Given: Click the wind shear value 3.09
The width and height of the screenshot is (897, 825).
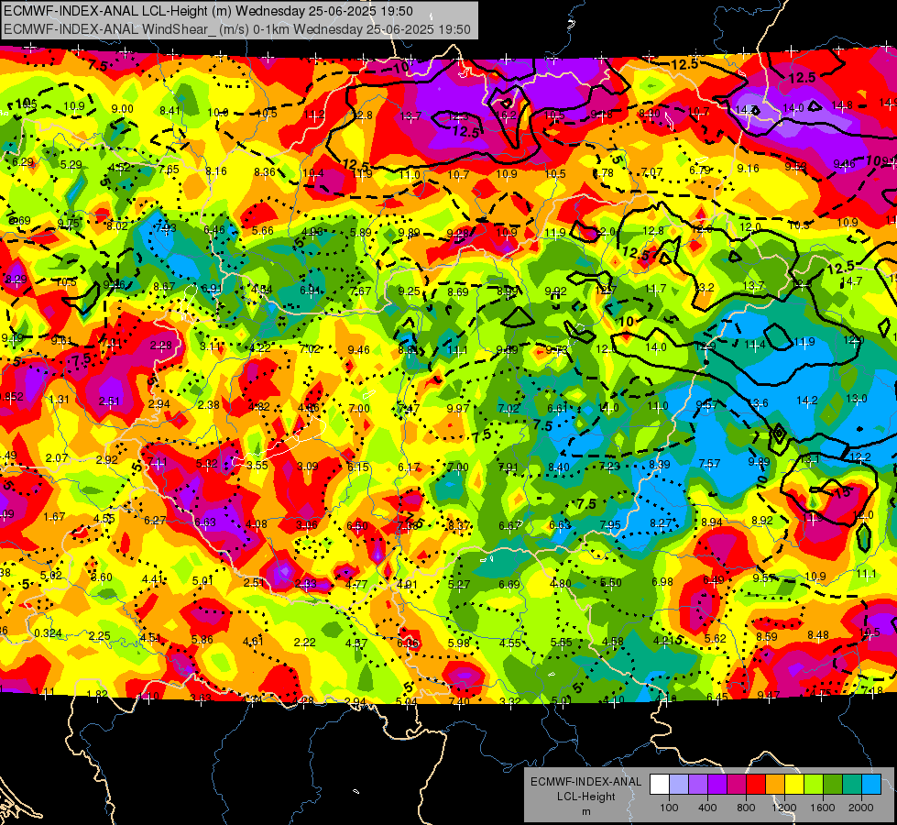Looking at the screenshot, I should pyautogui.click(x=307, y=466).
